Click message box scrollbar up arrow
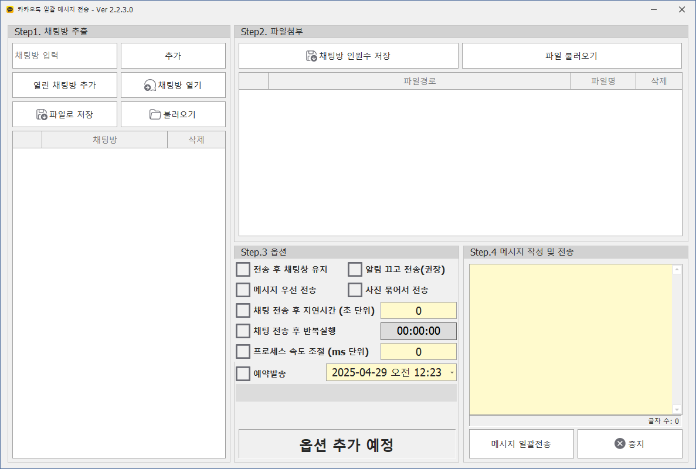 click(677, 269)
